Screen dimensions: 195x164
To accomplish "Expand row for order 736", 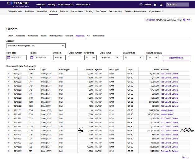I will (8, 110).
